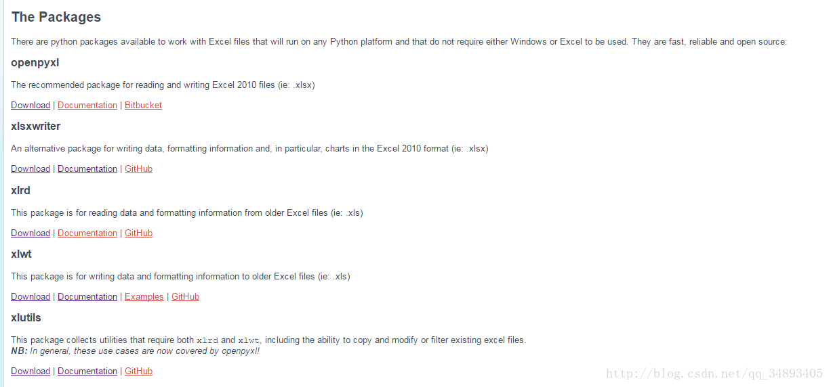Click the xlsxwriter section heading
The height and width of the screenshot is (387, 831).
pyautogui.click(x=36, y=127)
